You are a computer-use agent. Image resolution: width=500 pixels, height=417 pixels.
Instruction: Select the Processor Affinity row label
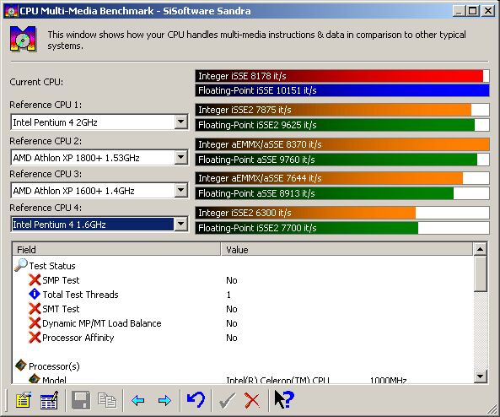coord(78,338)
